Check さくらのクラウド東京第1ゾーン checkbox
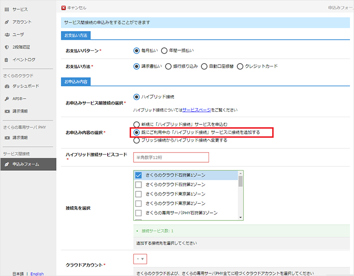 (139, 194)
